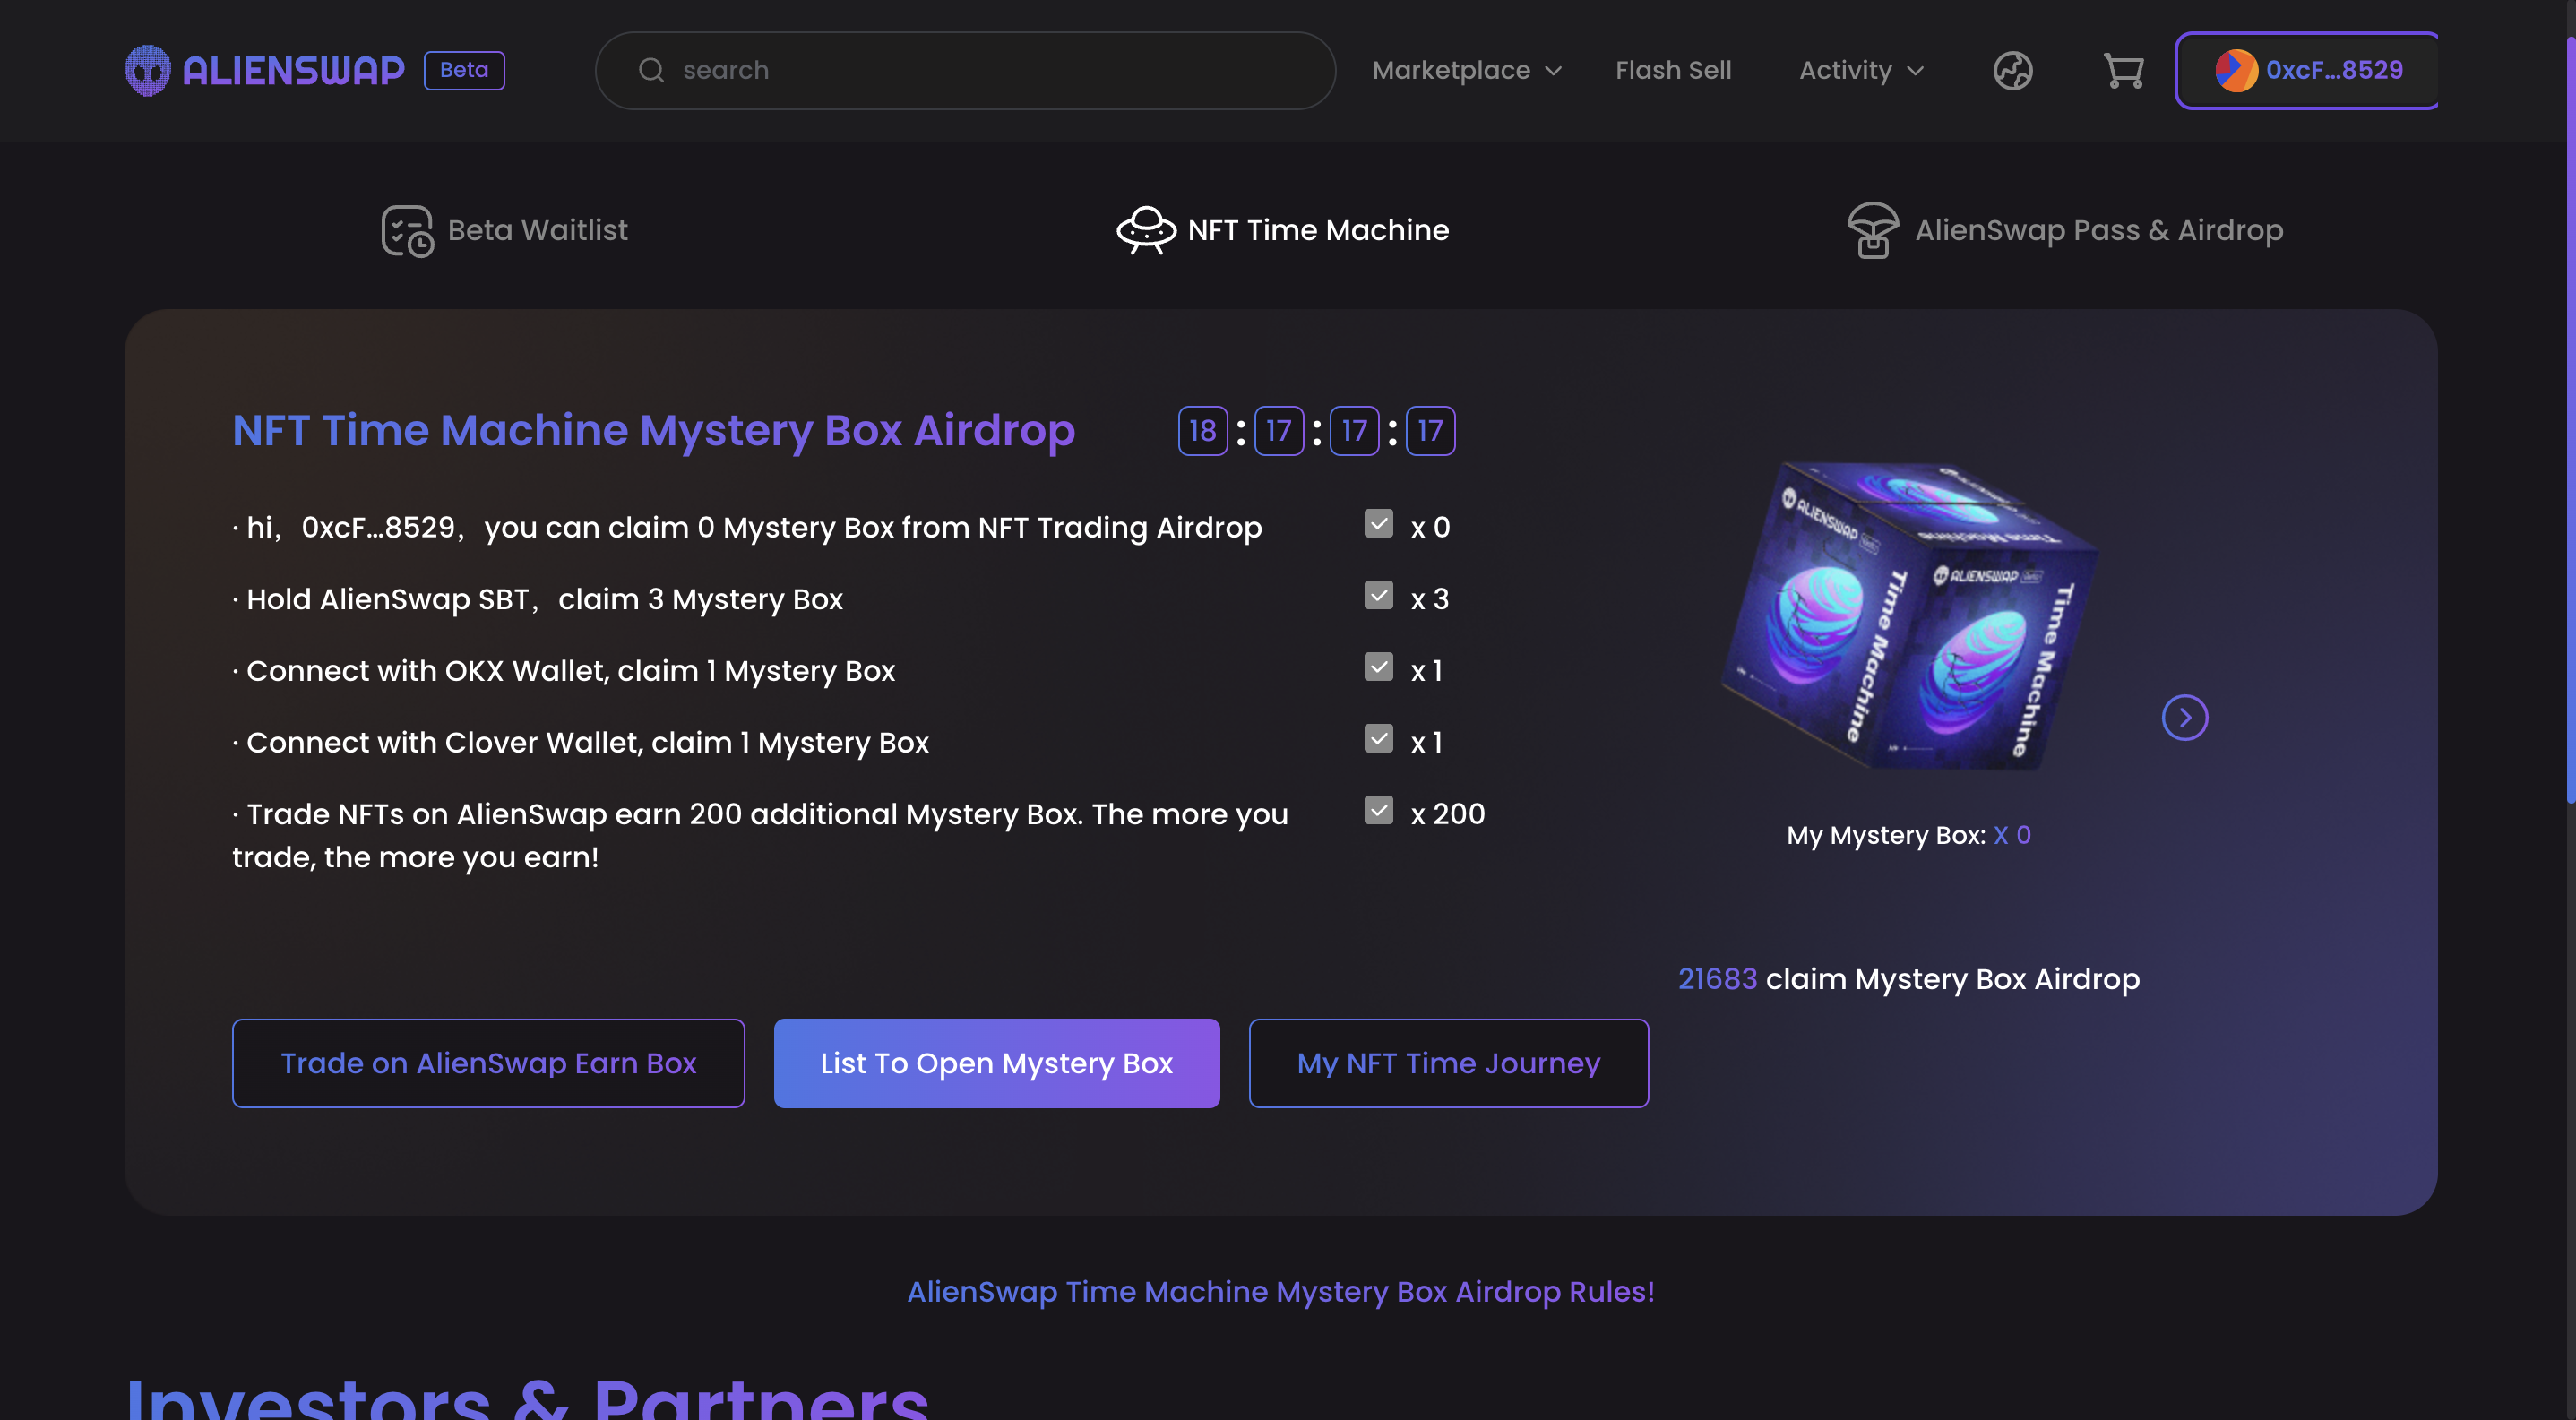Click '21683 claim Mystery Box Airdrop' text

tap(1908, 979)
